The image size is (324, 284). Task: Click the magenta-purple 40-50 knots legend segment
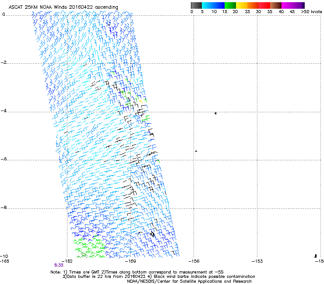tap(293, 5)
